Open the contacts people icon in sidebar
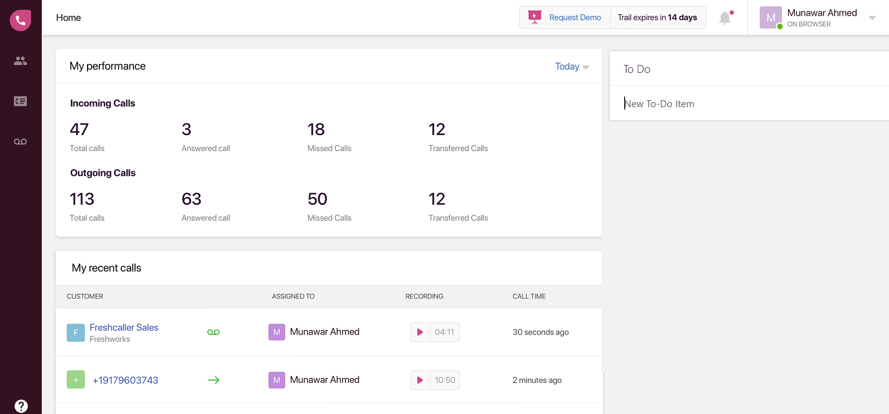This screenshot has width=889, height=414. 20,61
